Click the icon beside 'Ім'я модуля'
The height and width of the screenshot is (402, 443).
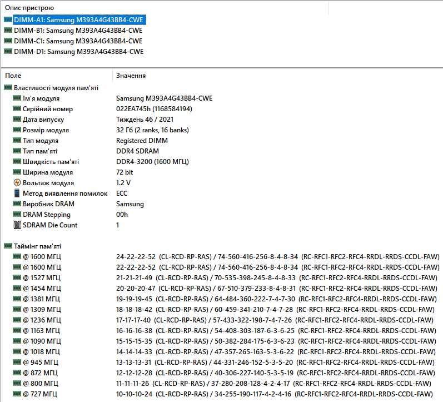click(17, 98)
